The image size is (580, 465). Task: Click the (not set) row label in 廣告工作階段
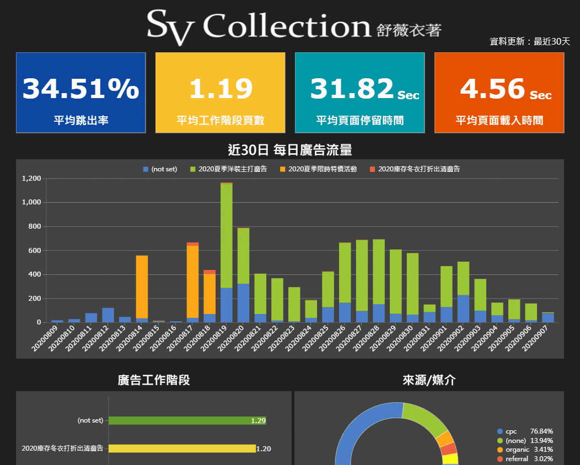click(90, 420)
